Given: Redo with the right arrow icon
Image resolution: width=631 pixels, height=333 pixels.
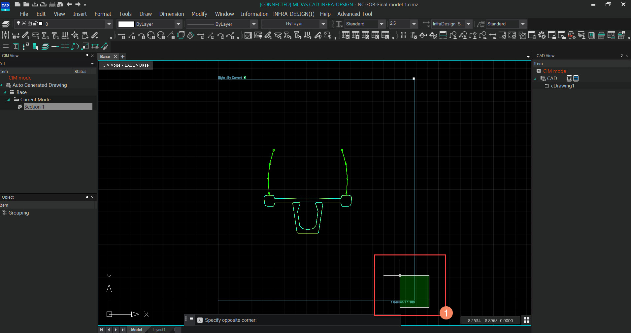Looking at the screenshot, I should tap(78, 4).
